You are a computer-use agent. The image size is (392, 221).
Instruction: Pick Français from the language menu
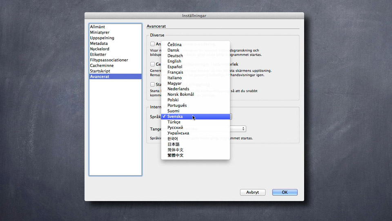coord(175,72)
